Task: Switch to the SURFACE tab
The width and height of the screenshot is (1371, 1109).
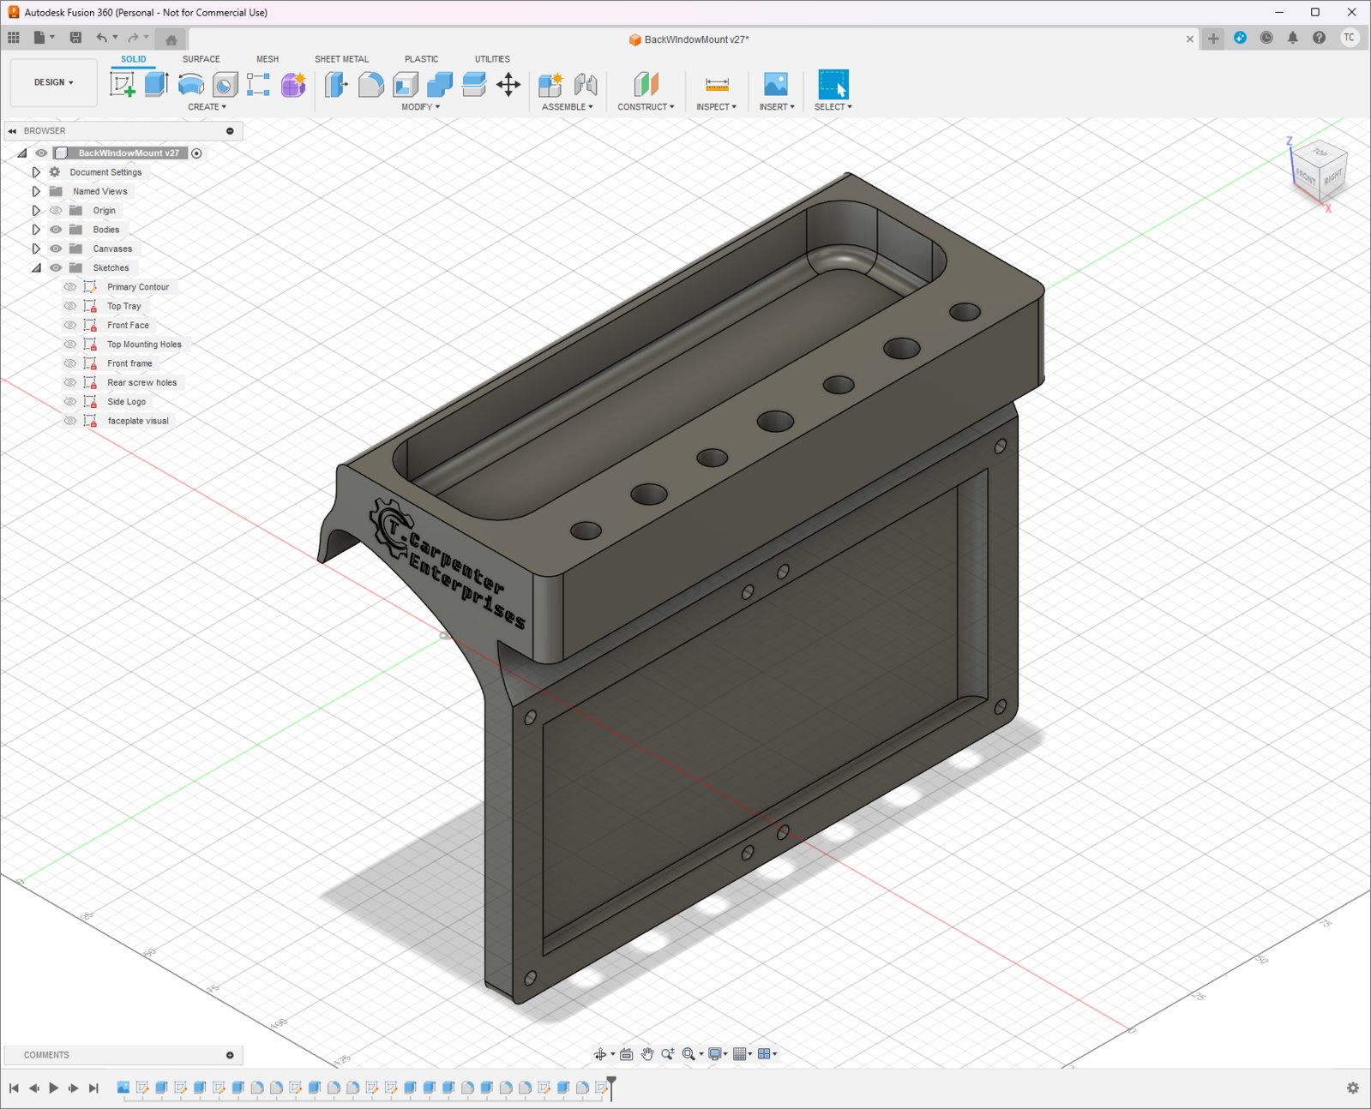Action: [x=201, y=59]
